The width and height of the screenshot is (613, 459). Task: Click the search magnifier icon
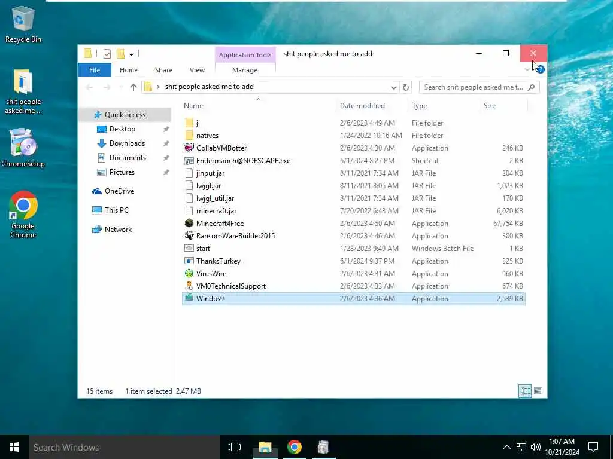tap(531, 87)
